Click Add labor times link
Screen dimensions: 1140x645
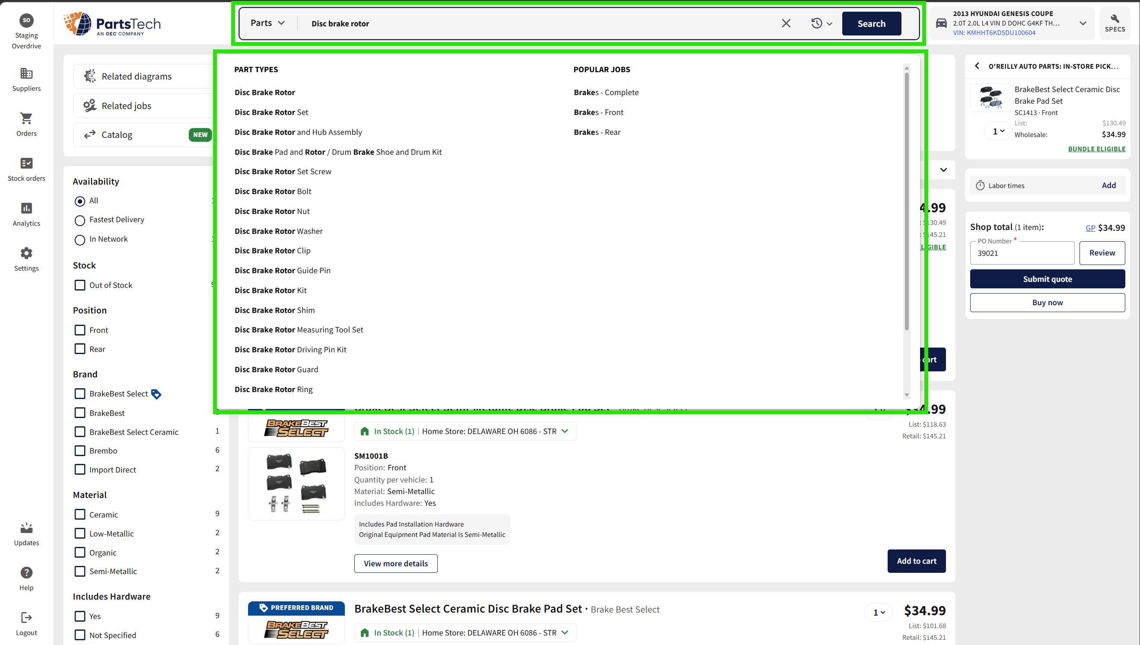tap(1108, 185)
